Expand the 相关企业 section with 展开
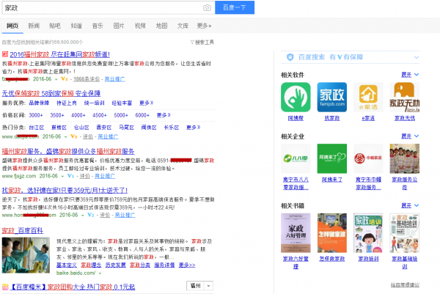 tap(410, 136)
